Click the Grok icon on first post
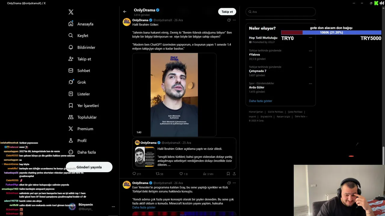Screen dimensions: 385x216 pos(229,20)
